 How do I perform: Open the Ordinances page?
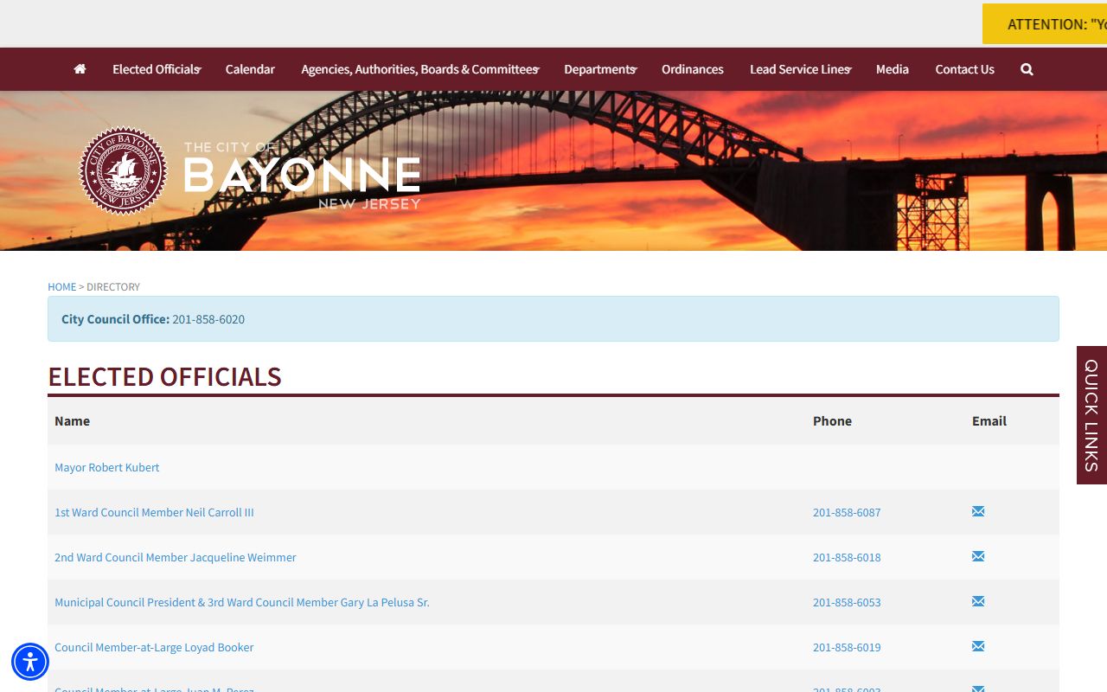click(x=693, y=69)
